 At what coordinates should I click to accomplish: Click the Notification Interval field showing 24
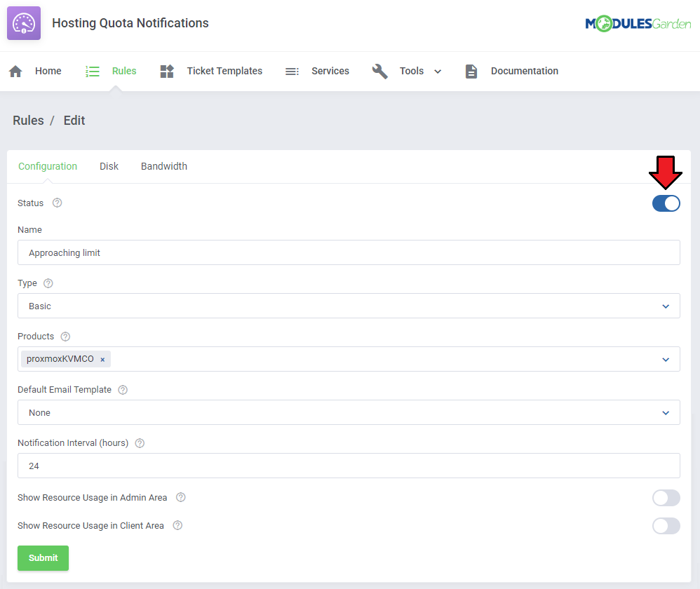[x=349, y=466]
